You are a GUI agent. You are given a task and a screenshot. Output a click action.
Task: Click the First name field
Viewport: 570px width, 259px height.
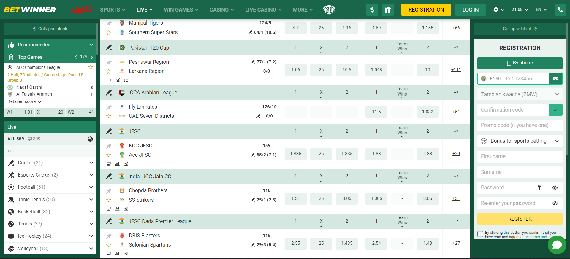[x=520, y=156]
